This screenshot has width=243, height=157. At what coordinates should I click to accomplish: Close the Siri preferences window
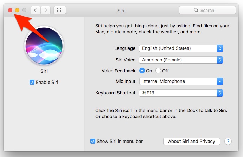pos(10,10)
